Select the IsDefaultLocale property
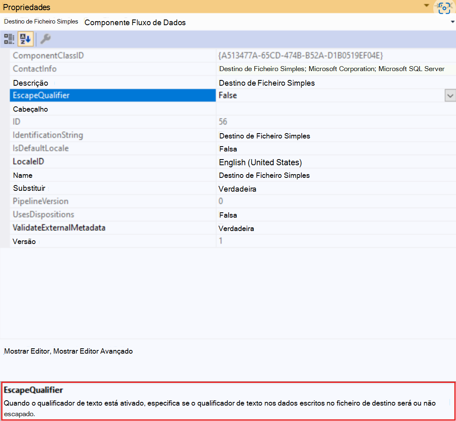Image resolution: width=456 pixels, height=421 pixels. [41, 148]
